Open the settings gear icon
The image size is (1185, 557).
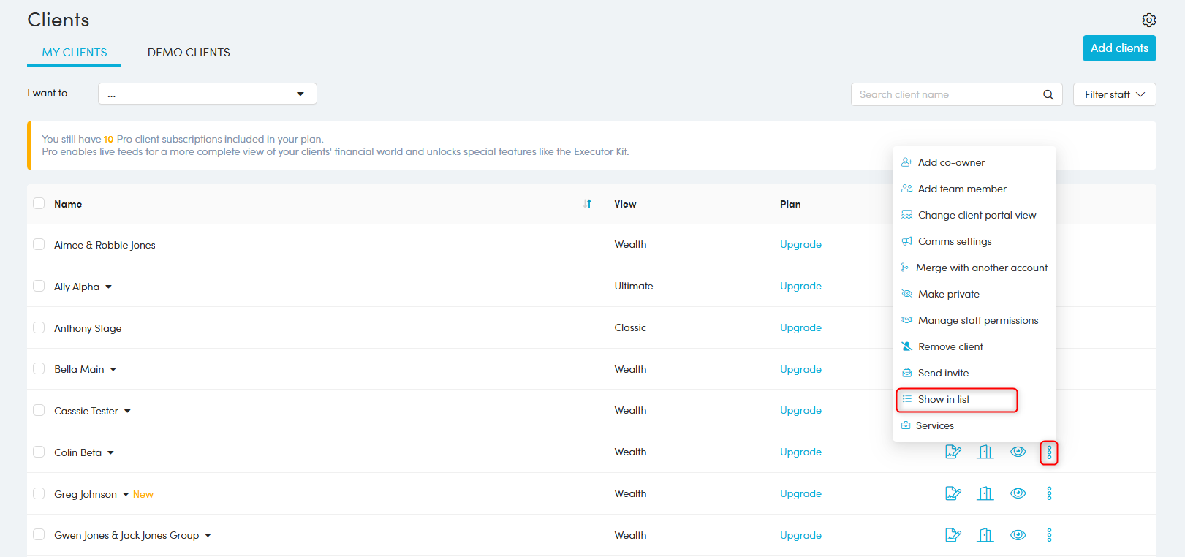coord(1148,20)
